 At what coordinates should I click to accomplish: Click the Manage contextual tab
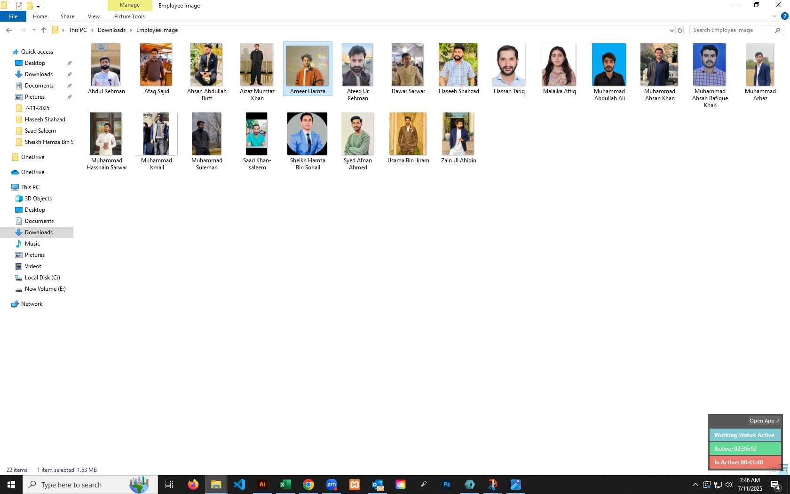pyautogui.click(x=130, y=5)
